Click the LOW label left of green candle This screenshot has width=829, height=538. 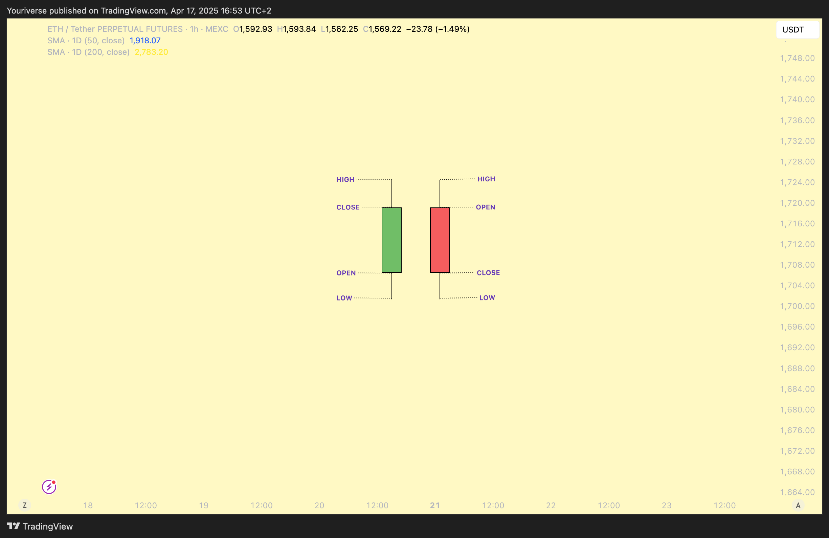pyautogui.click(x=344, y=298)
